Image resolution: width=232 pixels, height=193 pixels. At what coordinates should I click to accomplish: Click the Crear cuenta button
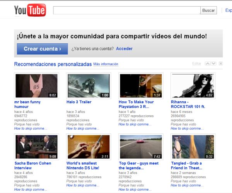click(43, 49)
